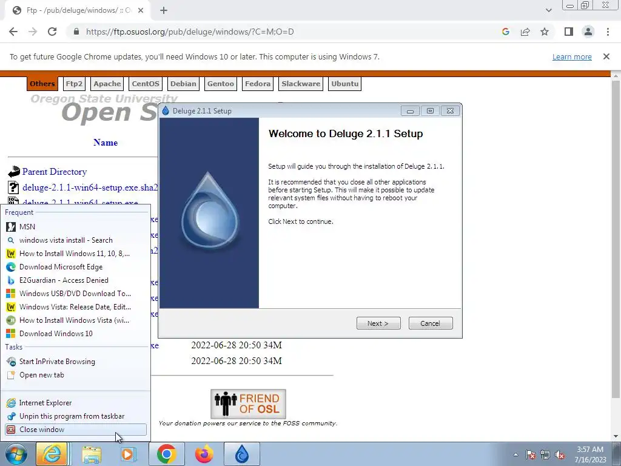
Task: Switch to Others tab
Action: tap(42, 84)
